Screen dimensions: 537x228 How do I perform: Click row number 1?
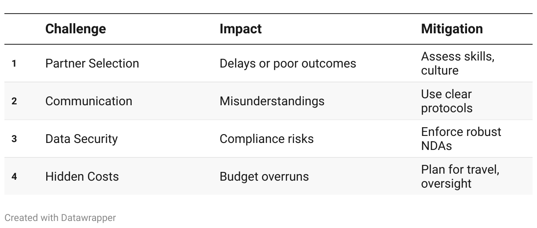coord(14,64)
